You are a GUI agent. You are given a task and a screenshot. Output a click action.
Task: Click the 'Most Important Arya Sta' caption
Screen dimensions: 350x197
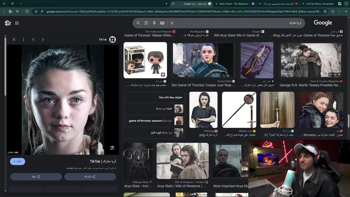pos(231,186)
